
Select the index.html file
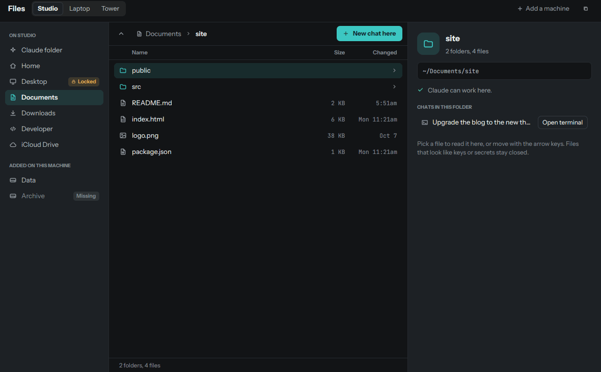pyautogui.click(x=258, y=119)
